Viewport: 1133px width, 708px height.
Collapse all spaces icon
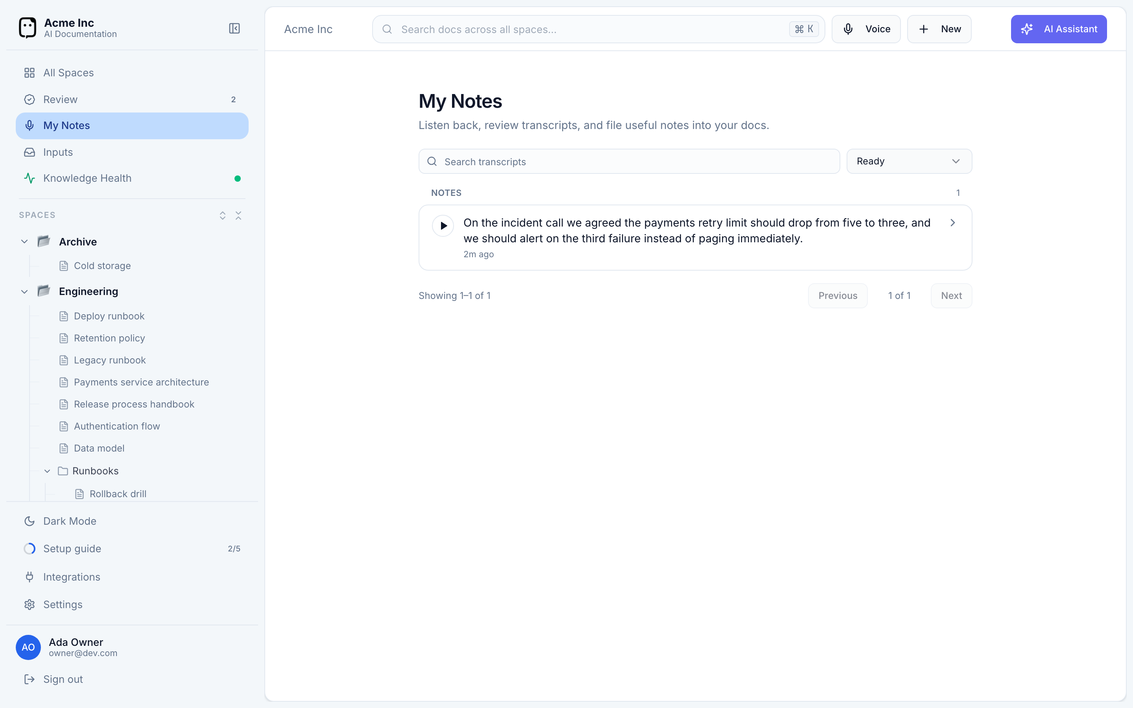click(238, 216)
